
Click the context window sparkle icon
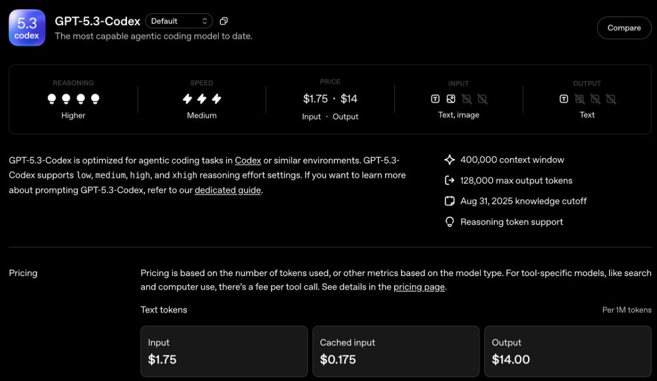point(450,160)
